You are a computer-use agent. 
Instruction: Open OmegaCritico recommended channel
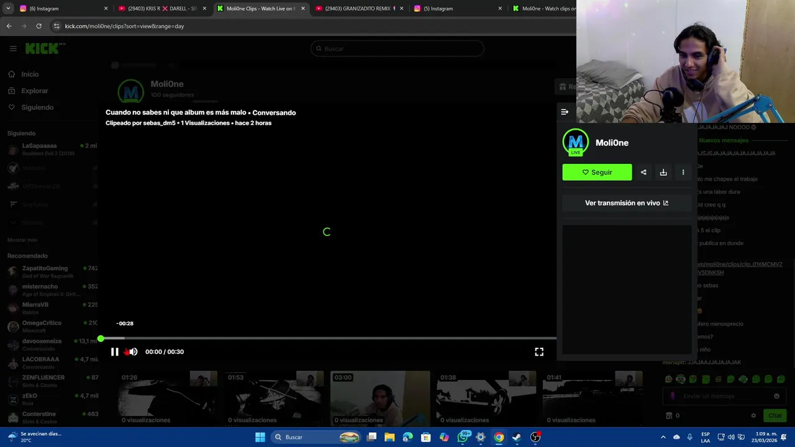(51, 326)
